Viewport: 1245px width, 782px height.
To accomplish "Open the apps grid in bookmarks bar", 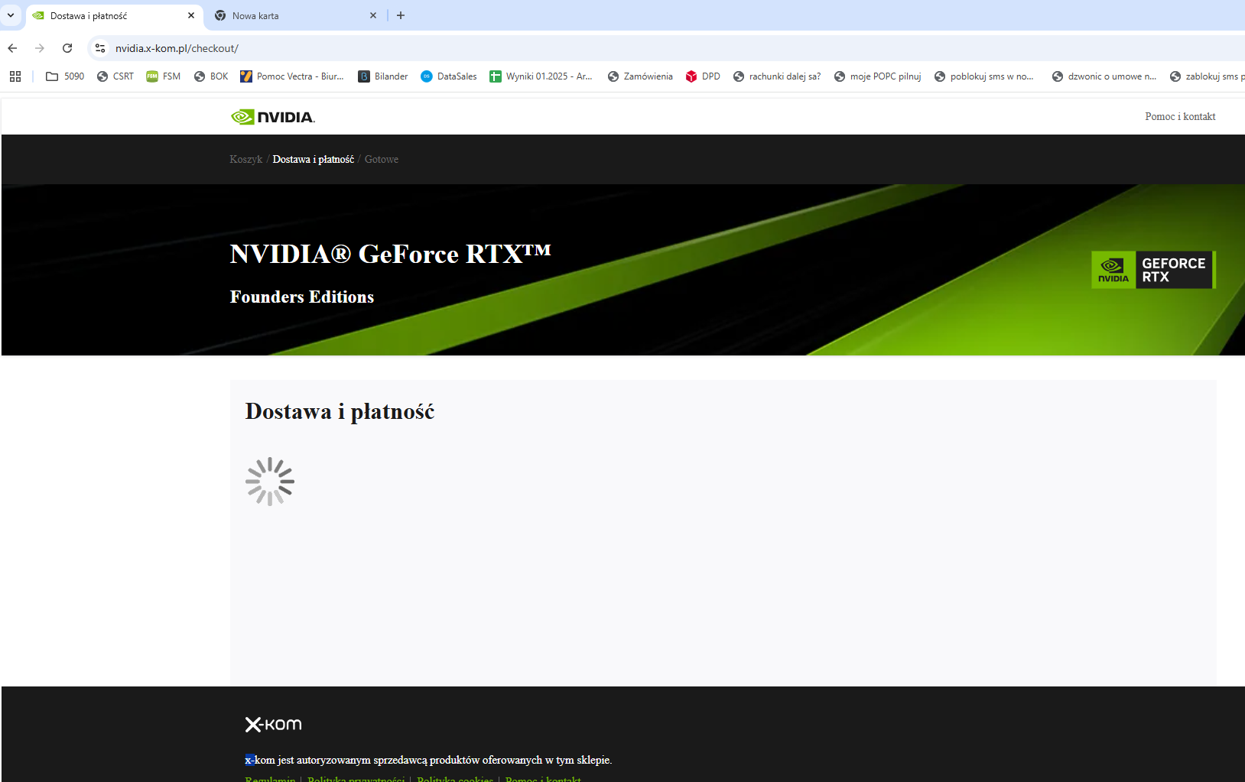I will 15,76.
